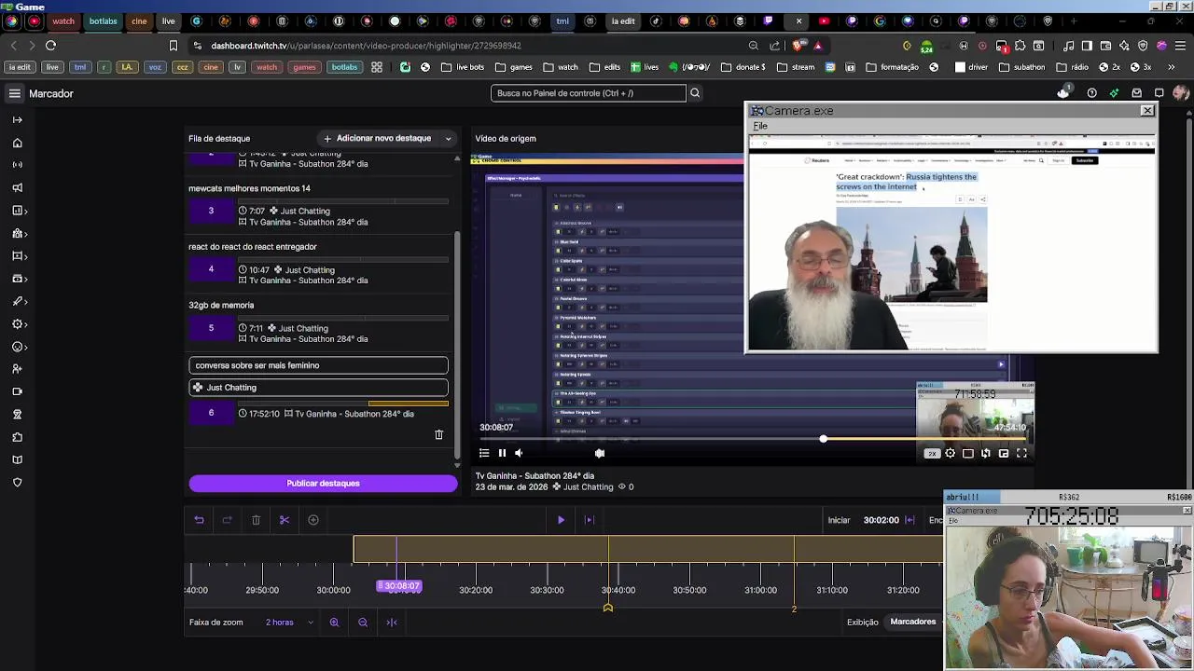Viewport: 1194px width, 671px height.
Task: Select highlight 5 32gb de memoria
Action: click(x=318, y=322)
